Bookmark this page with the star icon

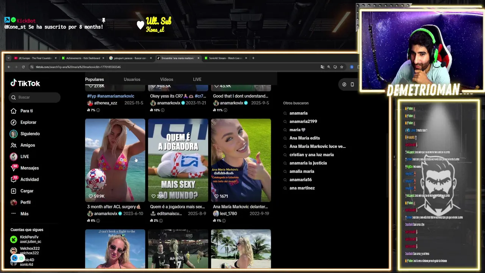point(341,67)
